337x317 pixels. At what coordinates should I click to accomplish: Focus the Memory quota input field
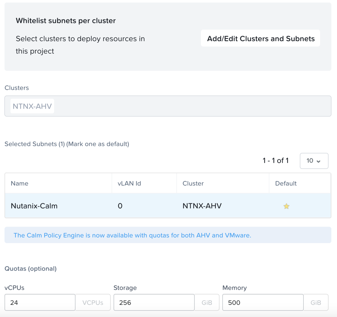(263, 303)
